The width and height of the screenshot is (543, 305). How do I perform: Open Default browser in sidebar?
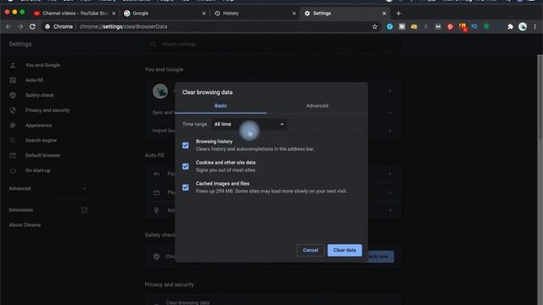point(42,155)
